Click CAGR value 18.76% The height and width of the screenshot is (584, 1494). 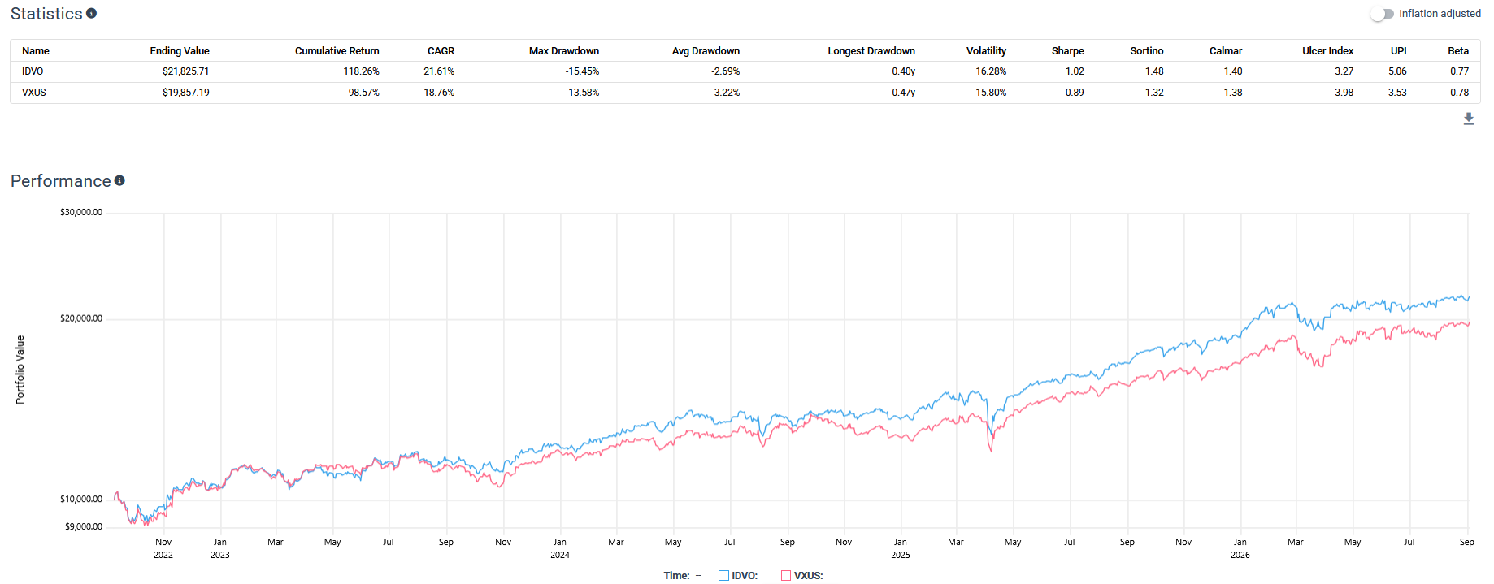click(439, 93)
